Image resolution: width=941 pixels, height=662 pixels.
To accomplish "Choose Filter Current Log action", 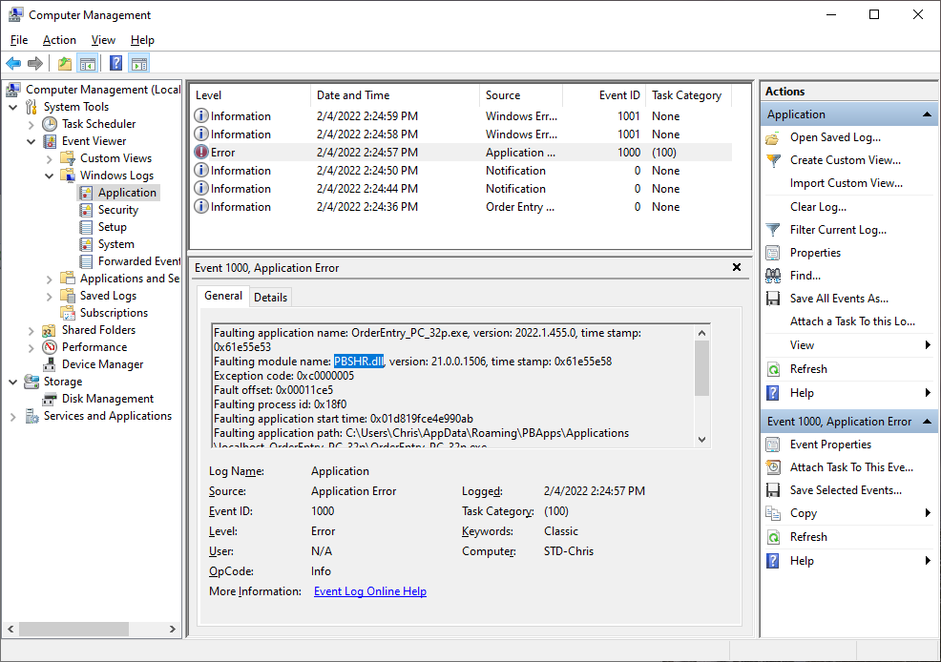I will 837,230.
